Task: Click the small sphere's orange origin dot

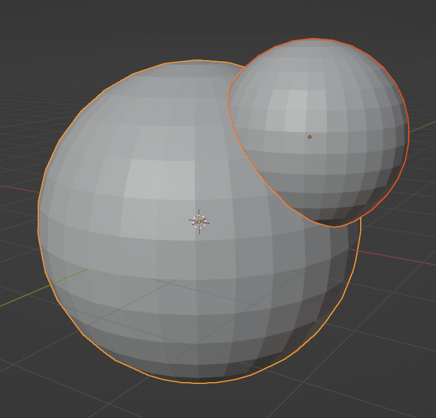Action: point(309,137)
